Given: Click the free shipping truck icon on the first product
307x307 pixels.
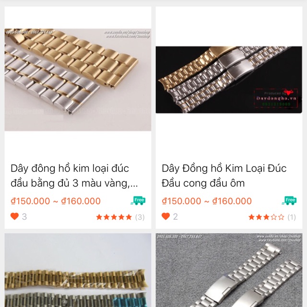Looking at the screenshot, I should (138, 201).
